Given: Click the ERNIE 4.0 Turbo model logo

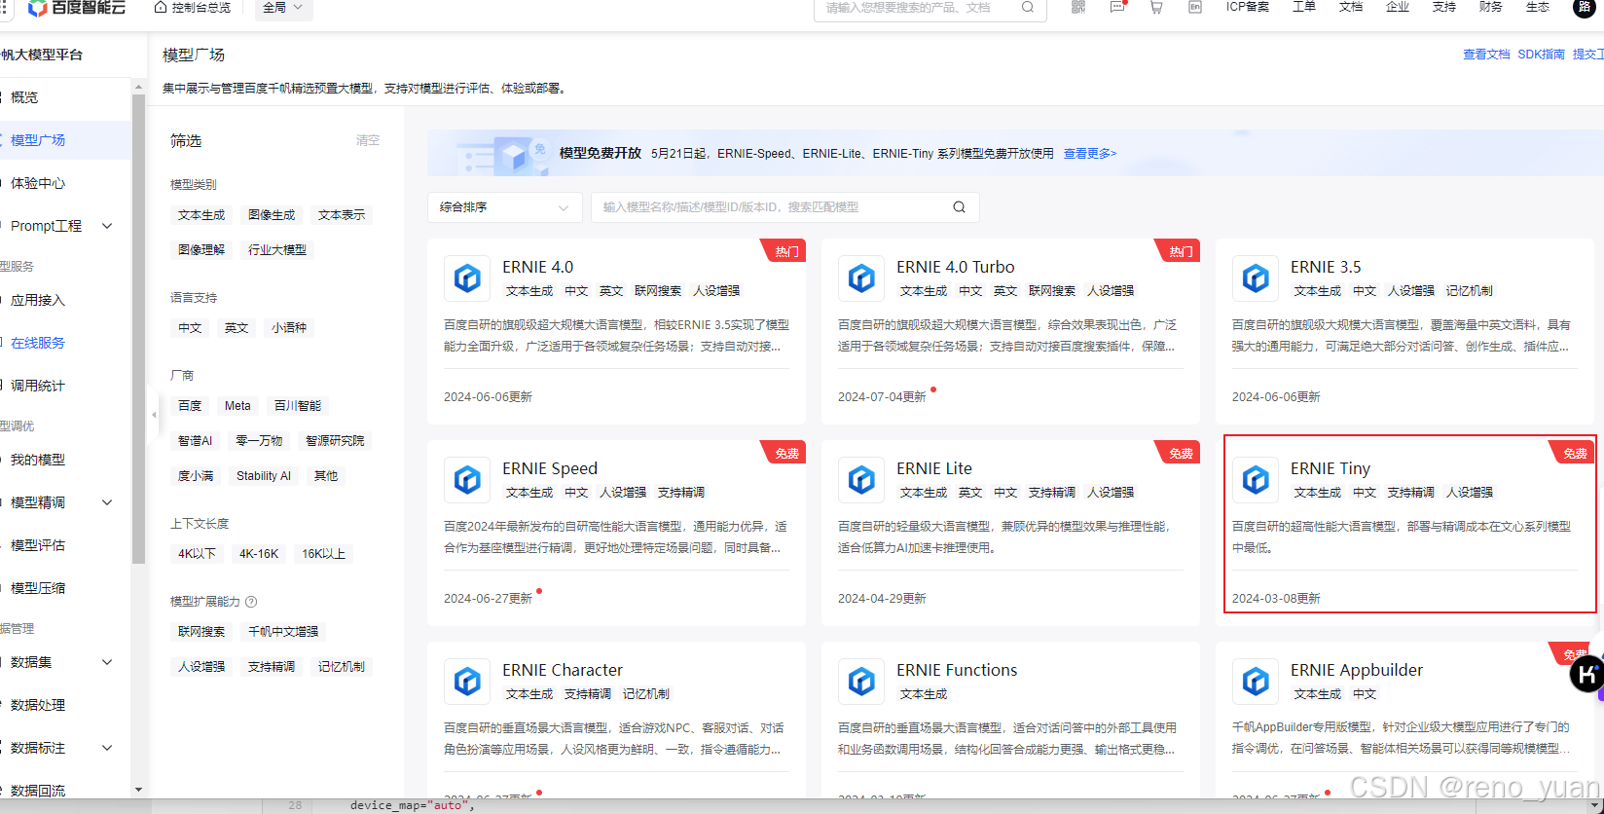Looking at the screenshot, I should [861, 278].
